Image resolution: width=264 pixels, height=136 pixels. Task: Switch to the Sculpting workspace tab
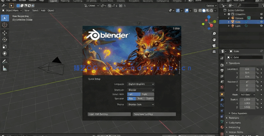(77, 1)
